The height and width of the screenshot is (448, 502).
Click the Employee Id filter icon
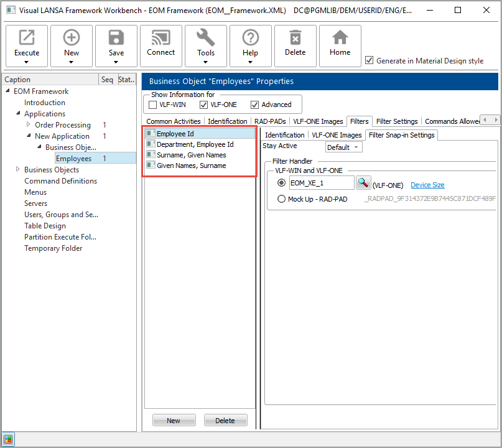coord(151,133)
